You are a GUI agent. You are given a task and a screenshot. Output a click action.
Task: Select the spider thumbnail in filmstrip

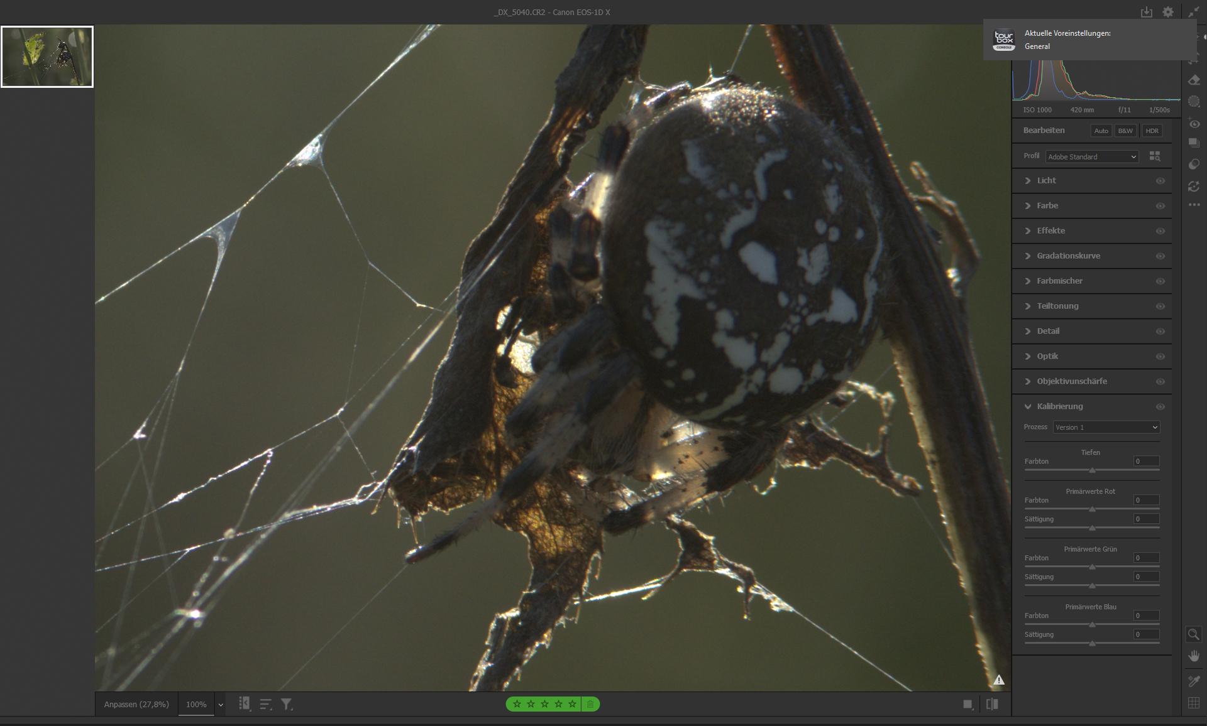(x=47, y=57)
